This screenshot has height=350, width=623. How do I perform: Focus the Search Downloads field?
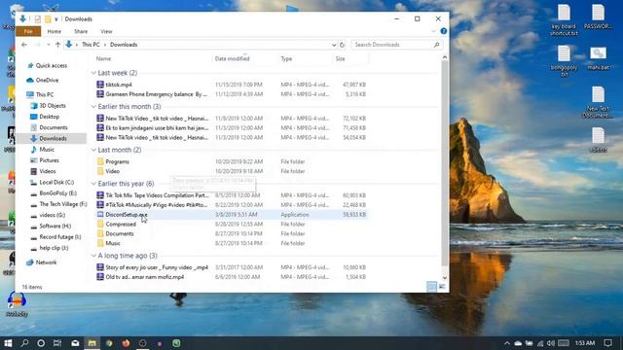(x=396, y=45)
